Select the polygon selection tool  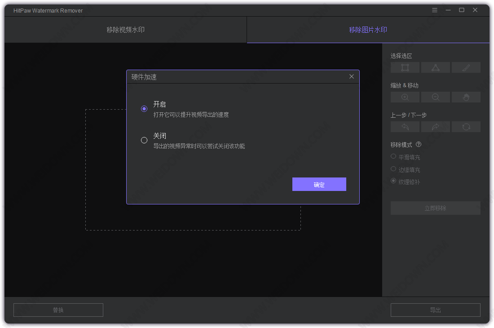tap(435, 67)
